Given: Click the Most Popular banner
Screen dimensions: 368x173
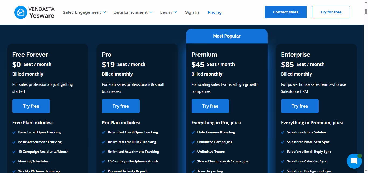Looking at the screenshot, I should click(227, 36).
